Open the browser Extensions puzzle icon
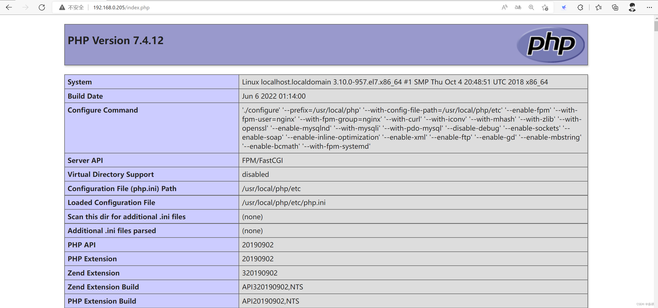This screenshot has width=658, height=308. (580, 7)
